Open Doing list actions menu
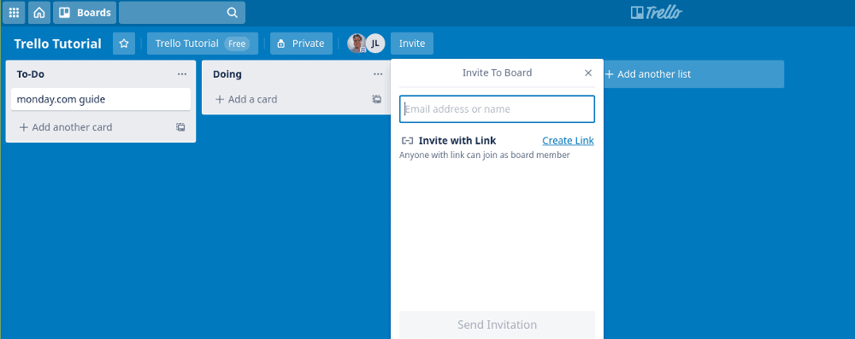The image size is (855, 339). point(378,74)
